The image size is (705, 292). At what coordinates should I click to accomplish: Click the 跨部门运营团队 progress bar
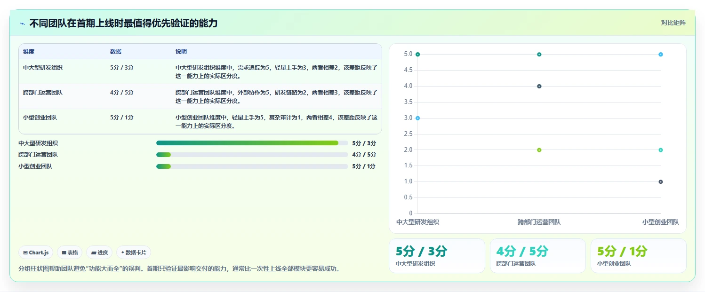(x=252, y=155)
